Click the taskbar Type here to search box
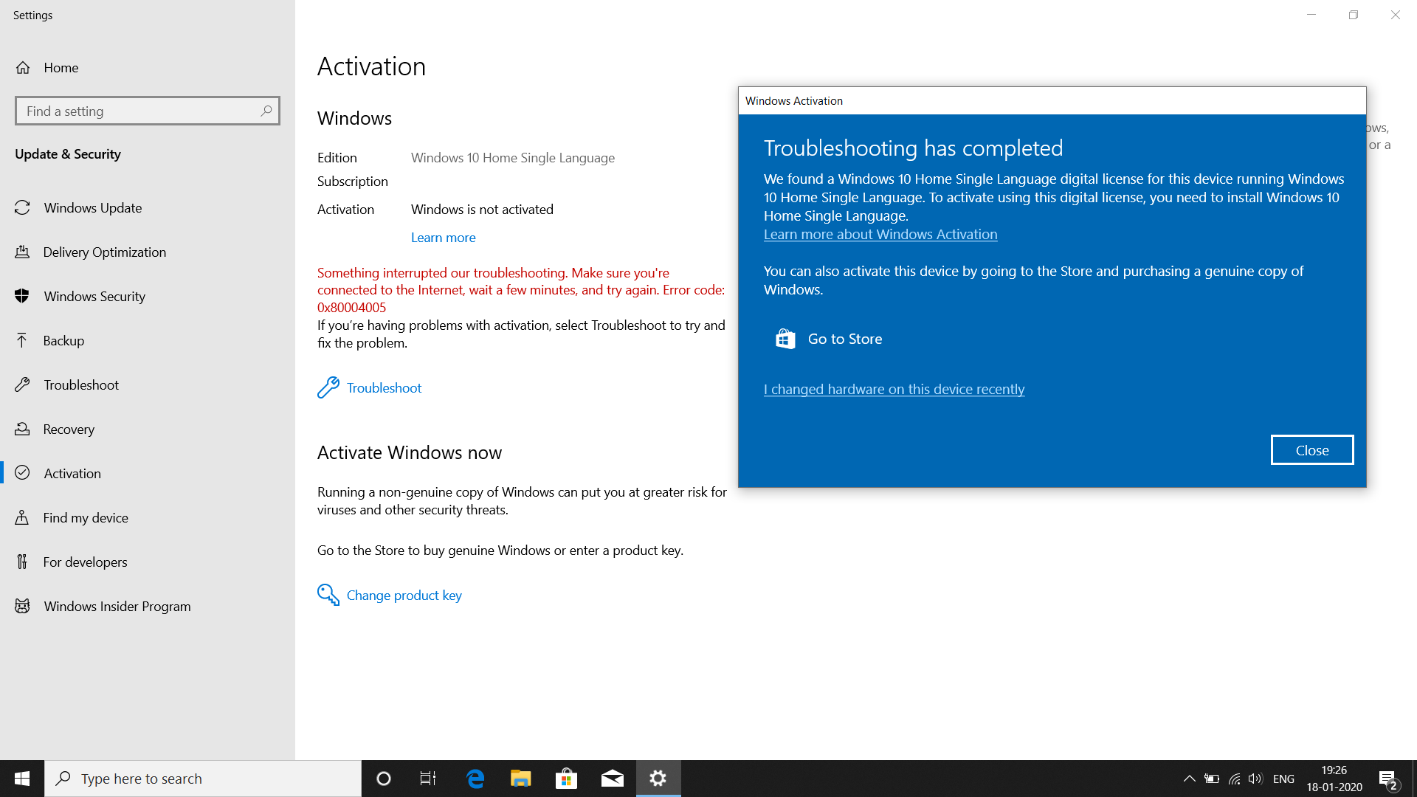This screenshot has height=797, width=1417. click(203, 779)
